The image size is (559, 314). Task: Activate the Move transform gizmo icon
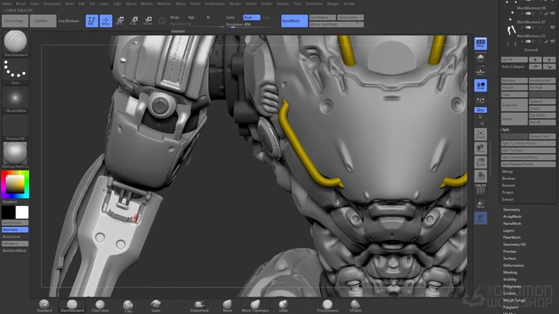click(x=119, y=21)
